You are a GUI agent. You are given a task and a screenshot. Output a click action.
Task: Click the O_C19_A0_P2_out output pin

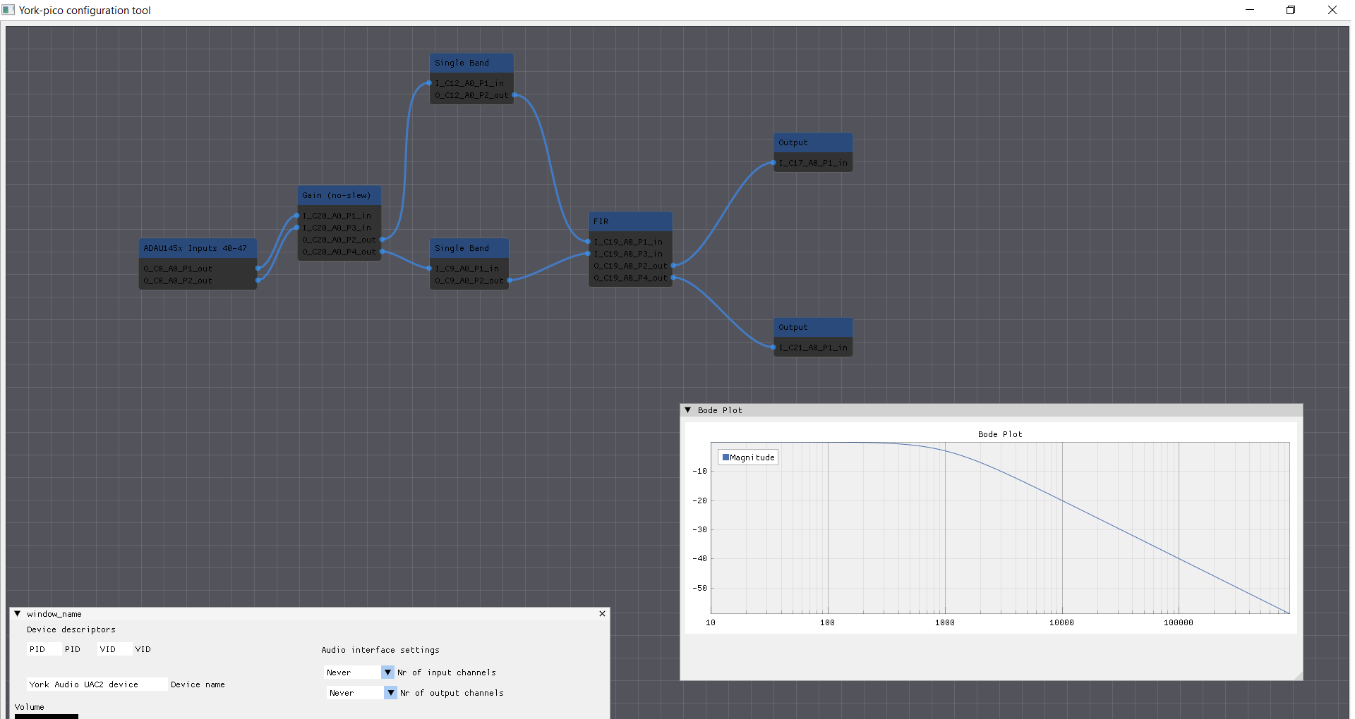coord(673,266)
